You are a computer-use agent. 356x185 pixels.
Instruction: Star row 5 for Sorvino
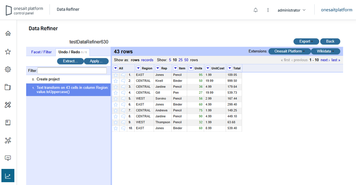tap(116, 99)
